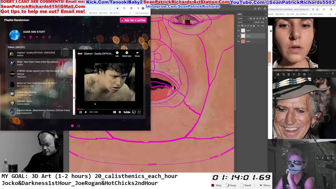Pause the Slipknot video
This screenshot has width=336, height=189.
[x=81, y=112]
